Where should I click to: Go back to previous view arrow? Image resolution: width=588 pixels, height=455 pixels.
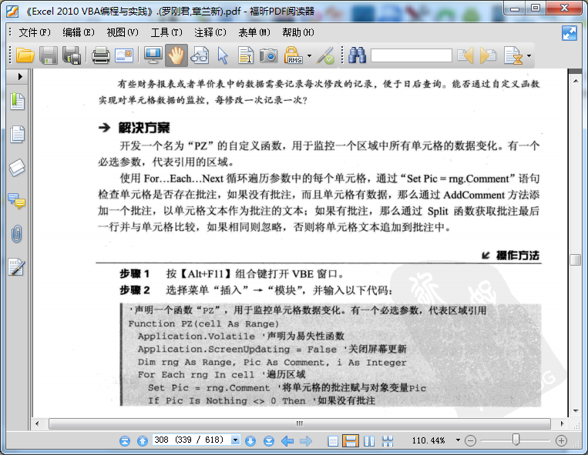(287, 441)
